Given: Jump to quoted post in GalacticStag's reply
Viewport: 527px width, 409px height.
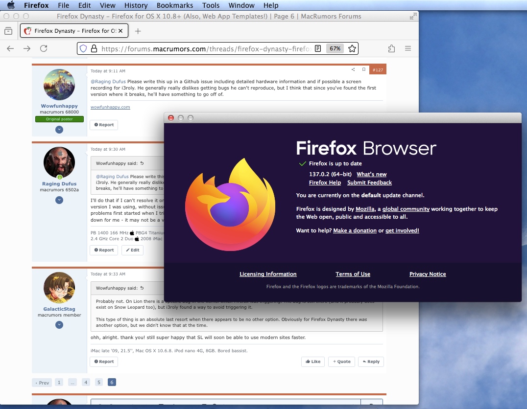Looking at the screenshot, I should point(142,288).
